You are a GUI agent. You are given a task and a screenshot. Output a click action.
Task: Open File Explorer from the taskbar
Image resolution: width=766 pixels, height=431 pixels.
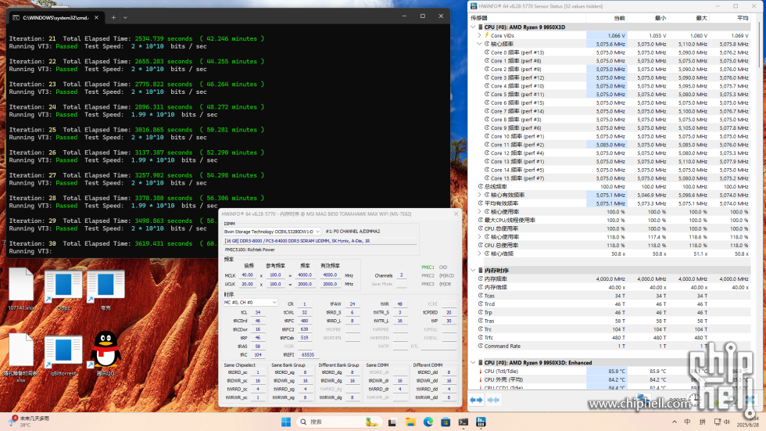[x=410, y=422]
